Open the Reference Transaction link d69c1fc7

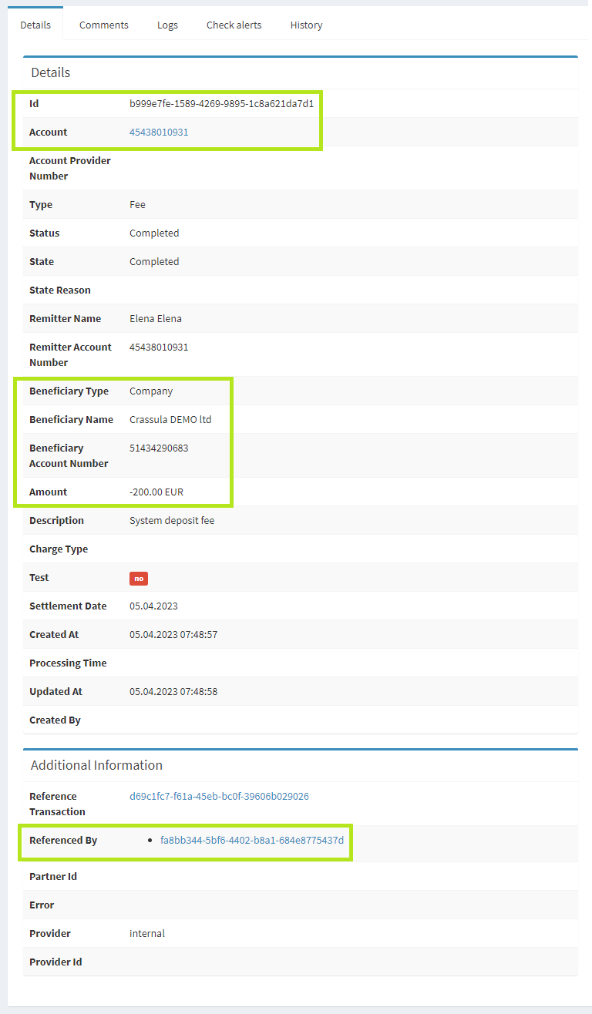[219, 796]
